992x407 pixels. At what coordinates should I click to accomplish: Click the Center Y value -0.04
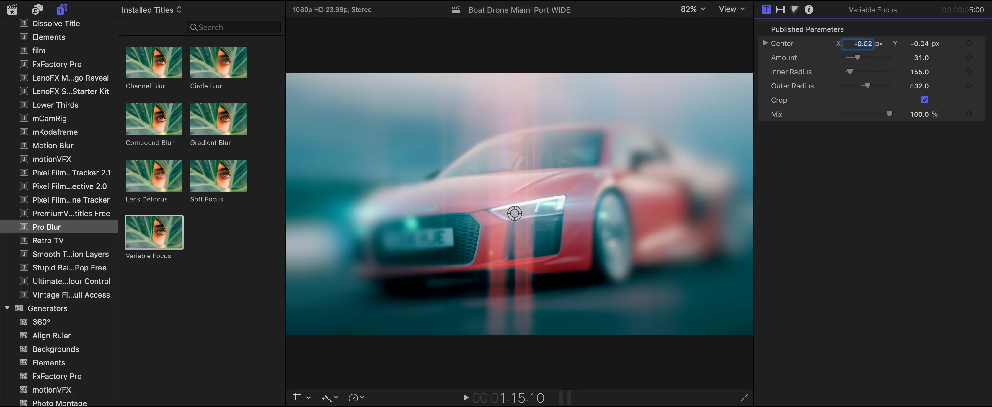pos(920,43)
